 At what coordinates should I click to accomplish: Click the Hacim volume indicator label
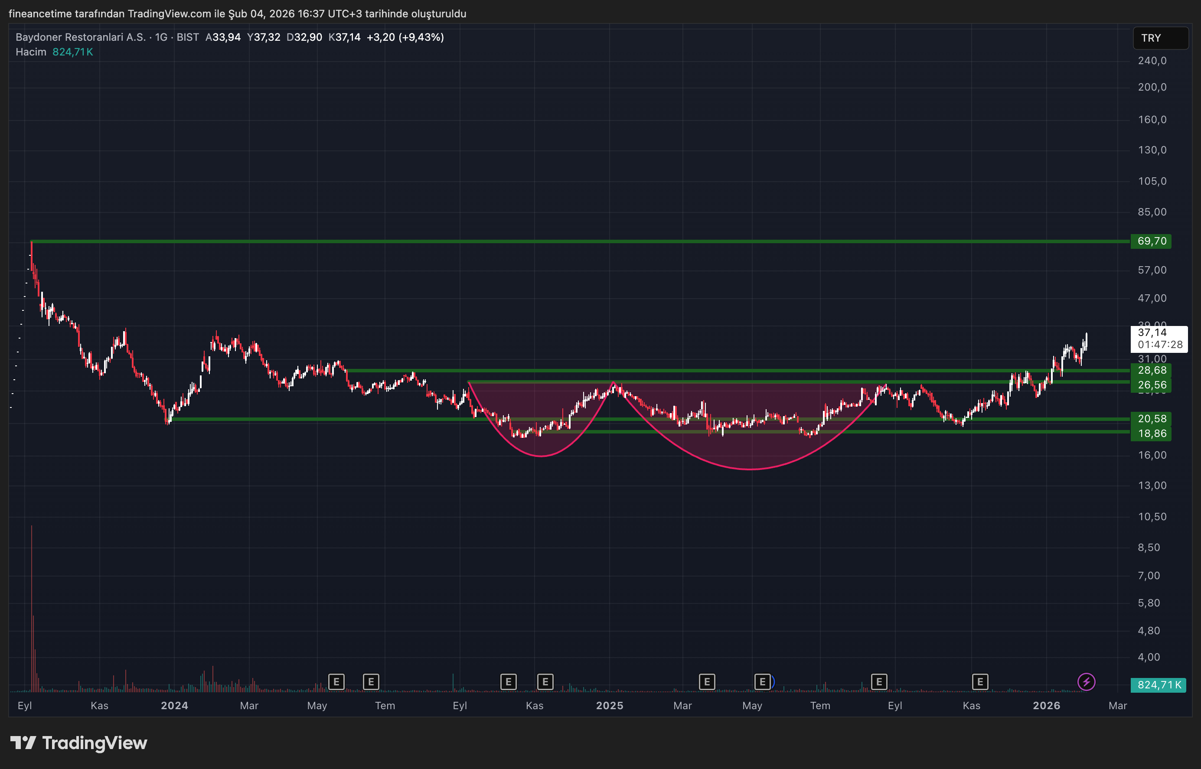31,52
